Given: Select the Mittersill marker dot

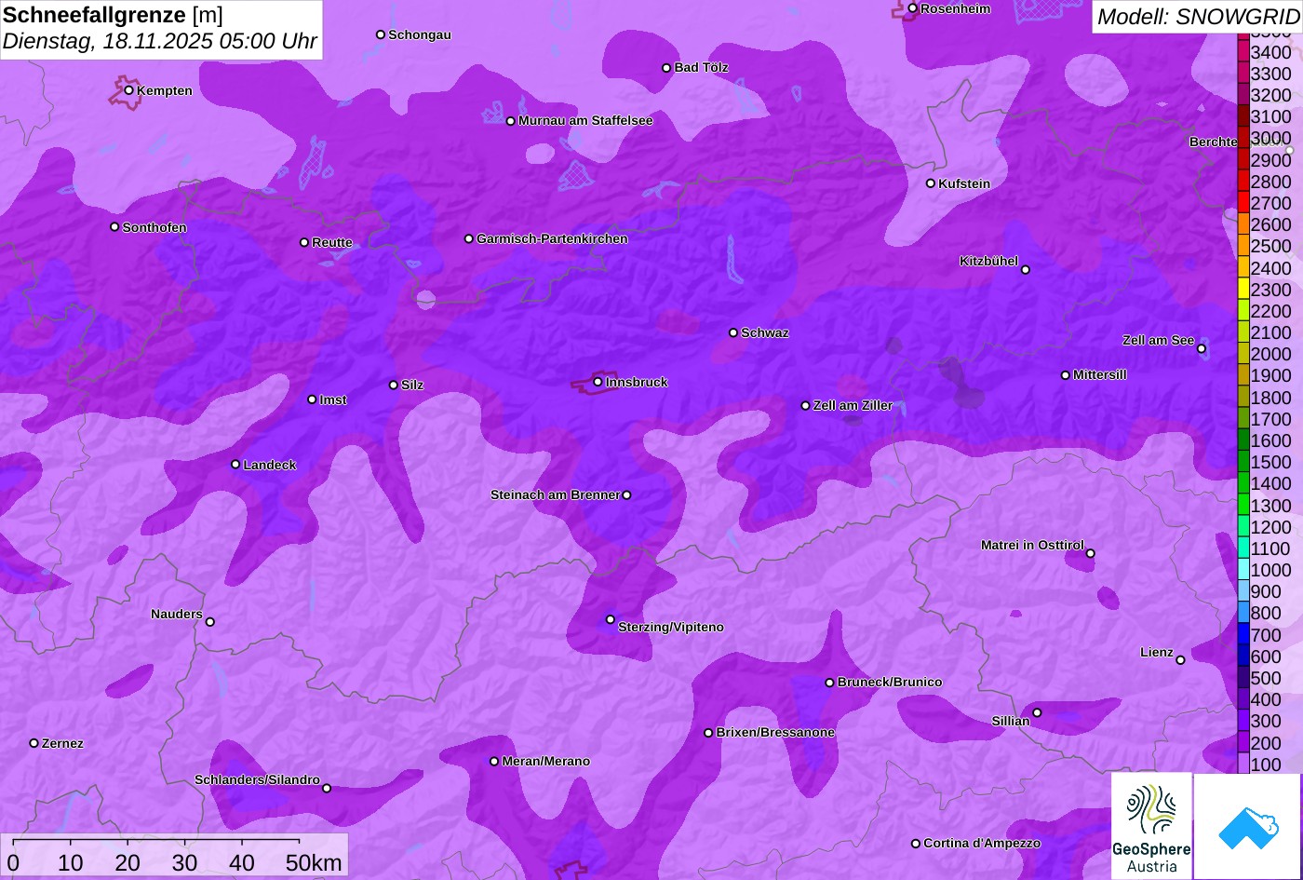Looking at the screenshot, I should point(1066,375).
